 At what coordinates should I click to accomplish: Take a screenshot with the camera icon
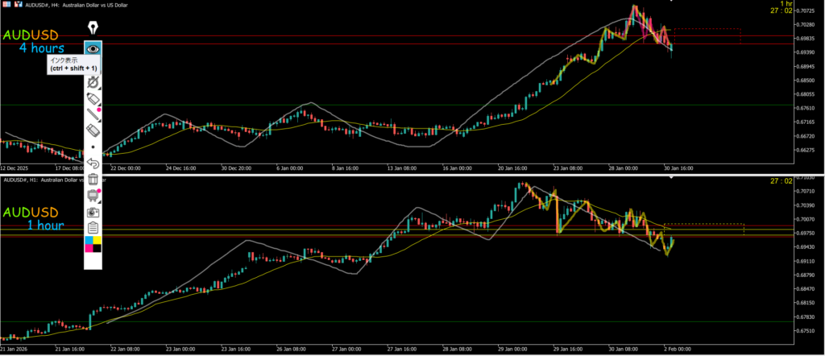click(93, 212)
